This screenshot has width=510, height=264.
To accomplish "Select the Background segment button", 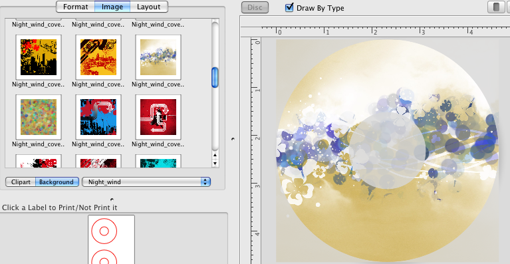I will 57,182.
